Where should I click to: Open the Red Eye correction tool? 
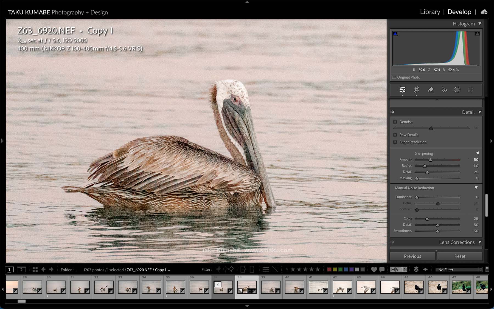click(444, 90)
